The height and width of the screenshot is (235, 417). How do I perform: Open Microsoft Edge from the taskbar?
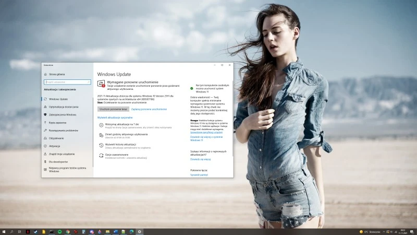click(131, 232)
